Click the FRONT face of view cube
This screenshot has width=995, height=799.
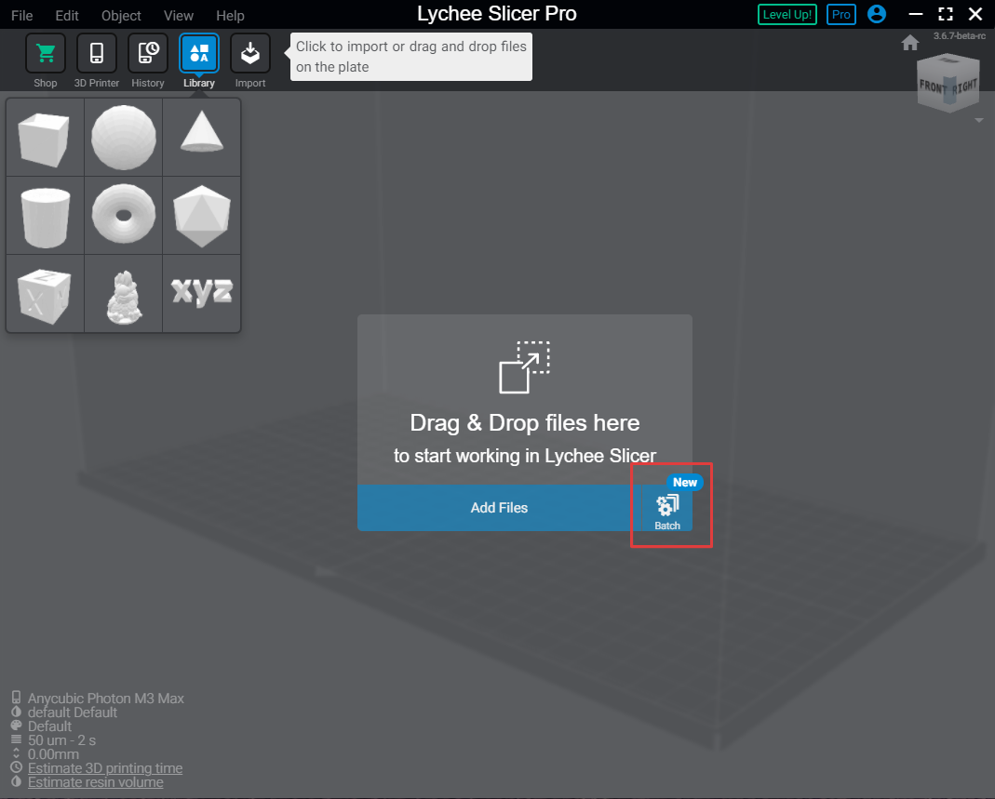pos(933,87)
